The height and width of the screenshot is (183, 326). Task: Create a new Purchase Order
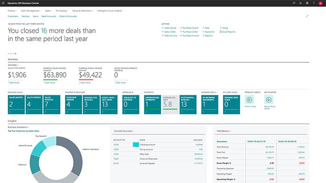coord(189,32)
